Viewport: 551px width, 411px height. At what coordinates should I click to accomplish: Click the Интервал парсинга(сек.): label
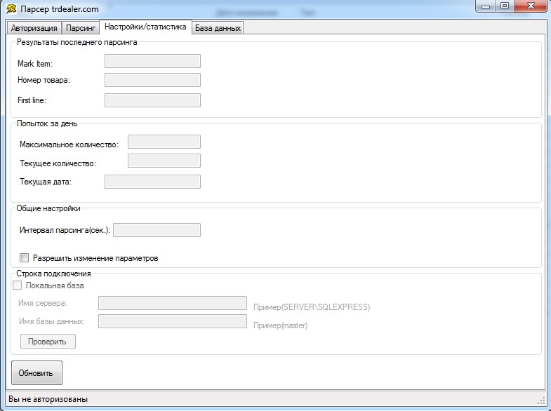(x=65, y=230)
